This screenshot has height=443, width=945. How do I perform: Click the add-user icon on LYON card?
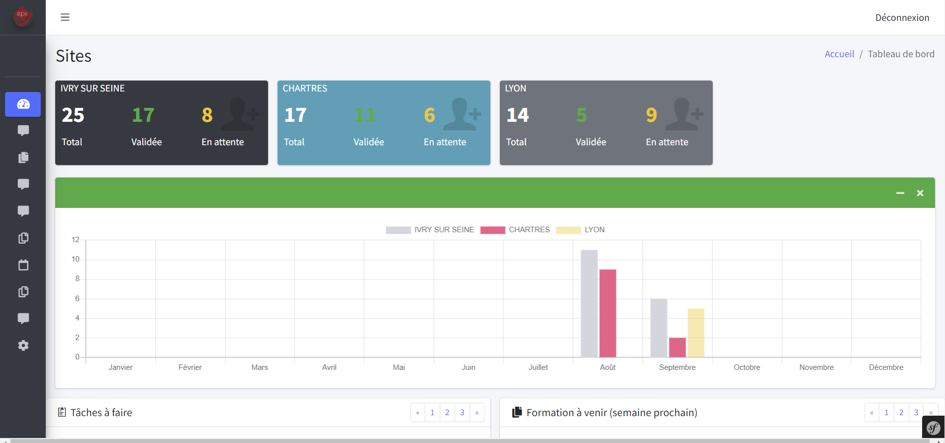tap(684, 114)
